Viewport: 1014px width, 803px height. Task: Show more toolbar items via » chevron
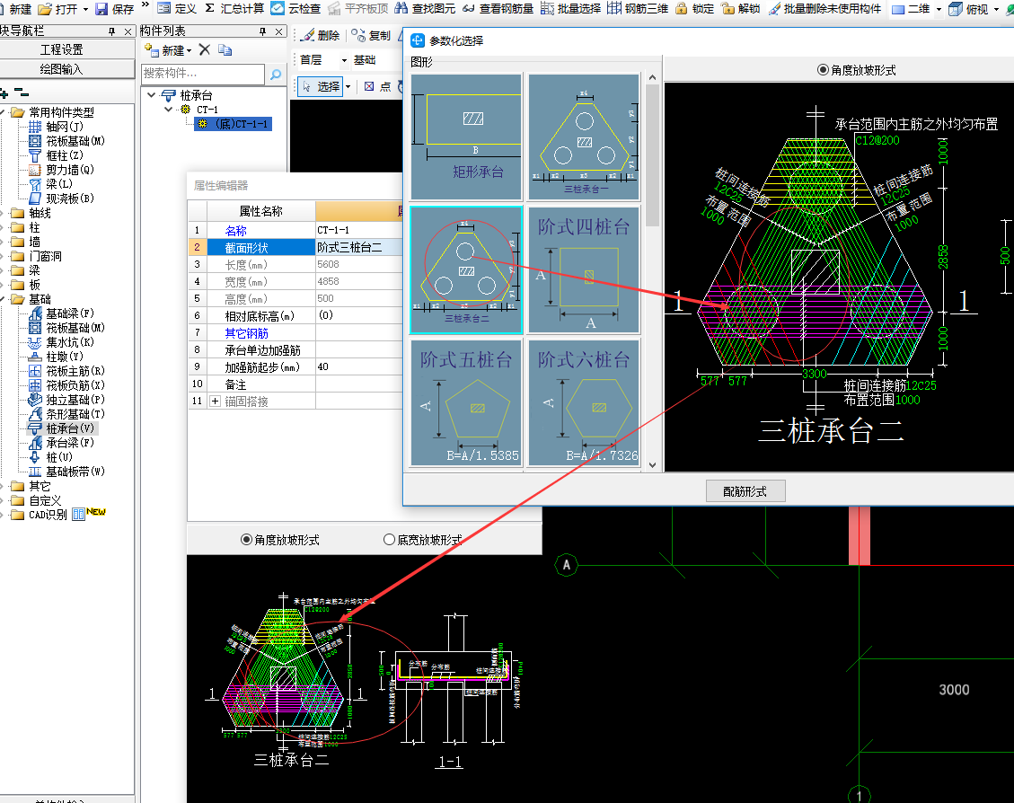pos(145,5)
